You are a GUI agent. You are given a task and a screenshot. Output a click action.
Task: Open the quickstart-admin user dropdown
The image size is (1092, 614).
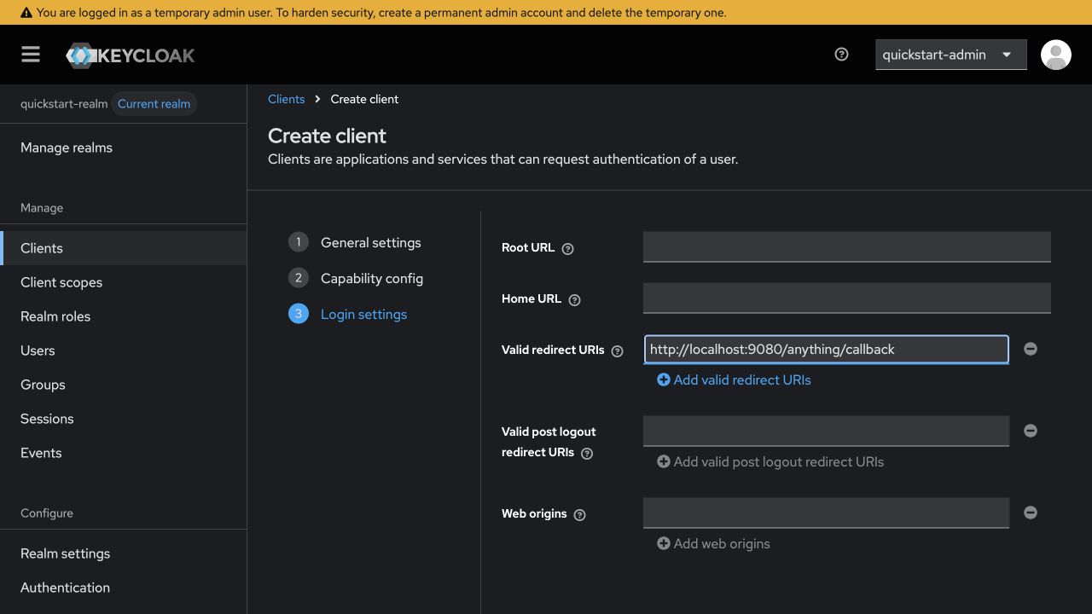[950, 55]
